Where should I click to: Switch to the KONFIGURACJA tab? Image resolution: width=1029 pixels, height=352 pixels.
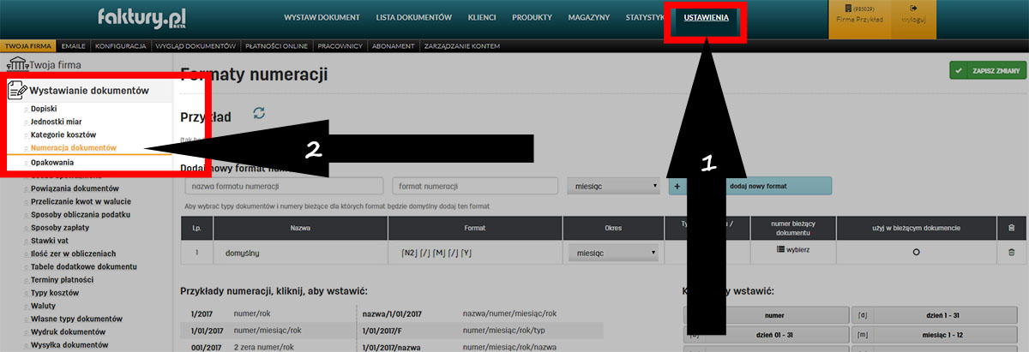tap(121, 45)
